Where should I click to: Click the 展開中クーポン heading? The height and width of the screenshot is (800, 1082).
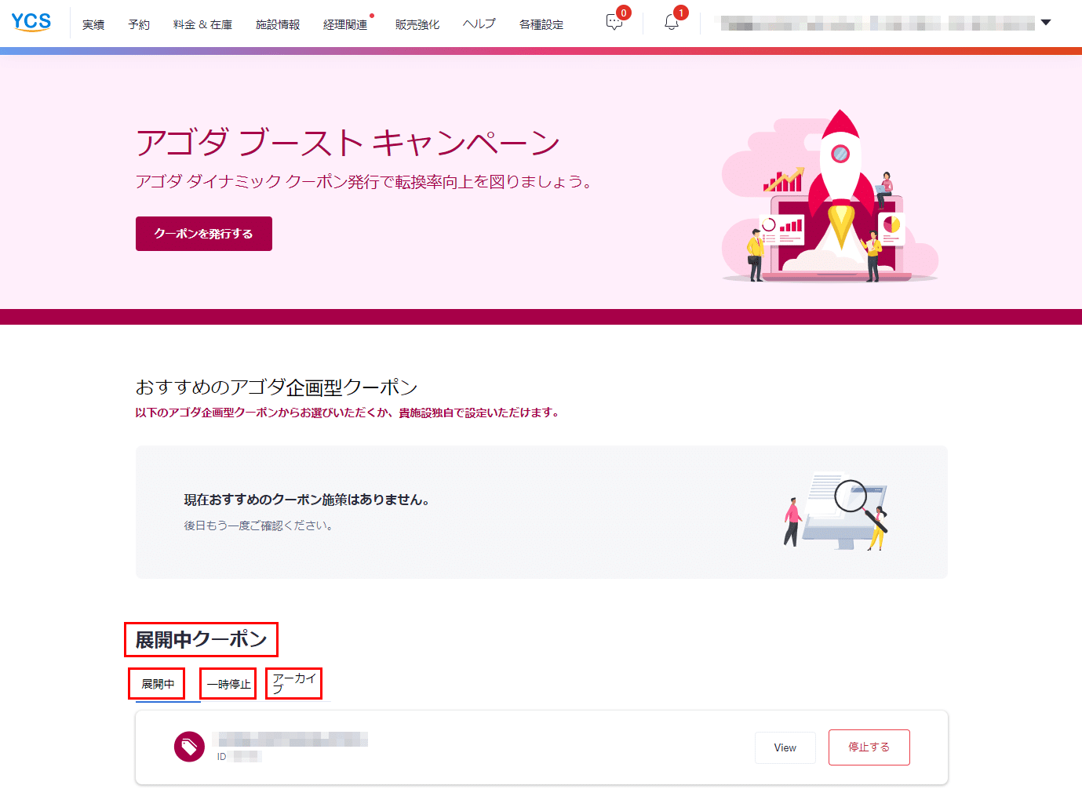click(x=202, y=640)
